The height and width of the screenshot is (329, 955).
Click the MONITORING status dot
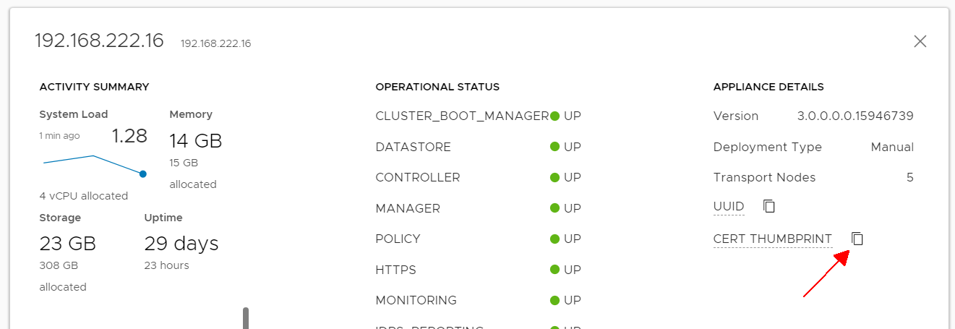pyautogui.click(x=555, y=300)
